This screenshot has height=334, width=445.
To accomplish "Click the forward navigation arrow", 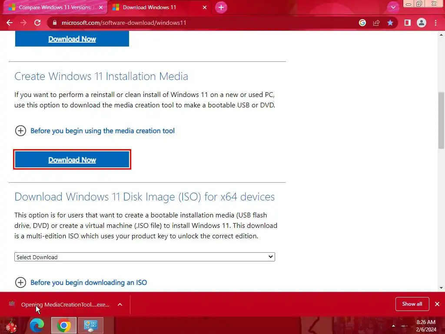I will [23, 23].
